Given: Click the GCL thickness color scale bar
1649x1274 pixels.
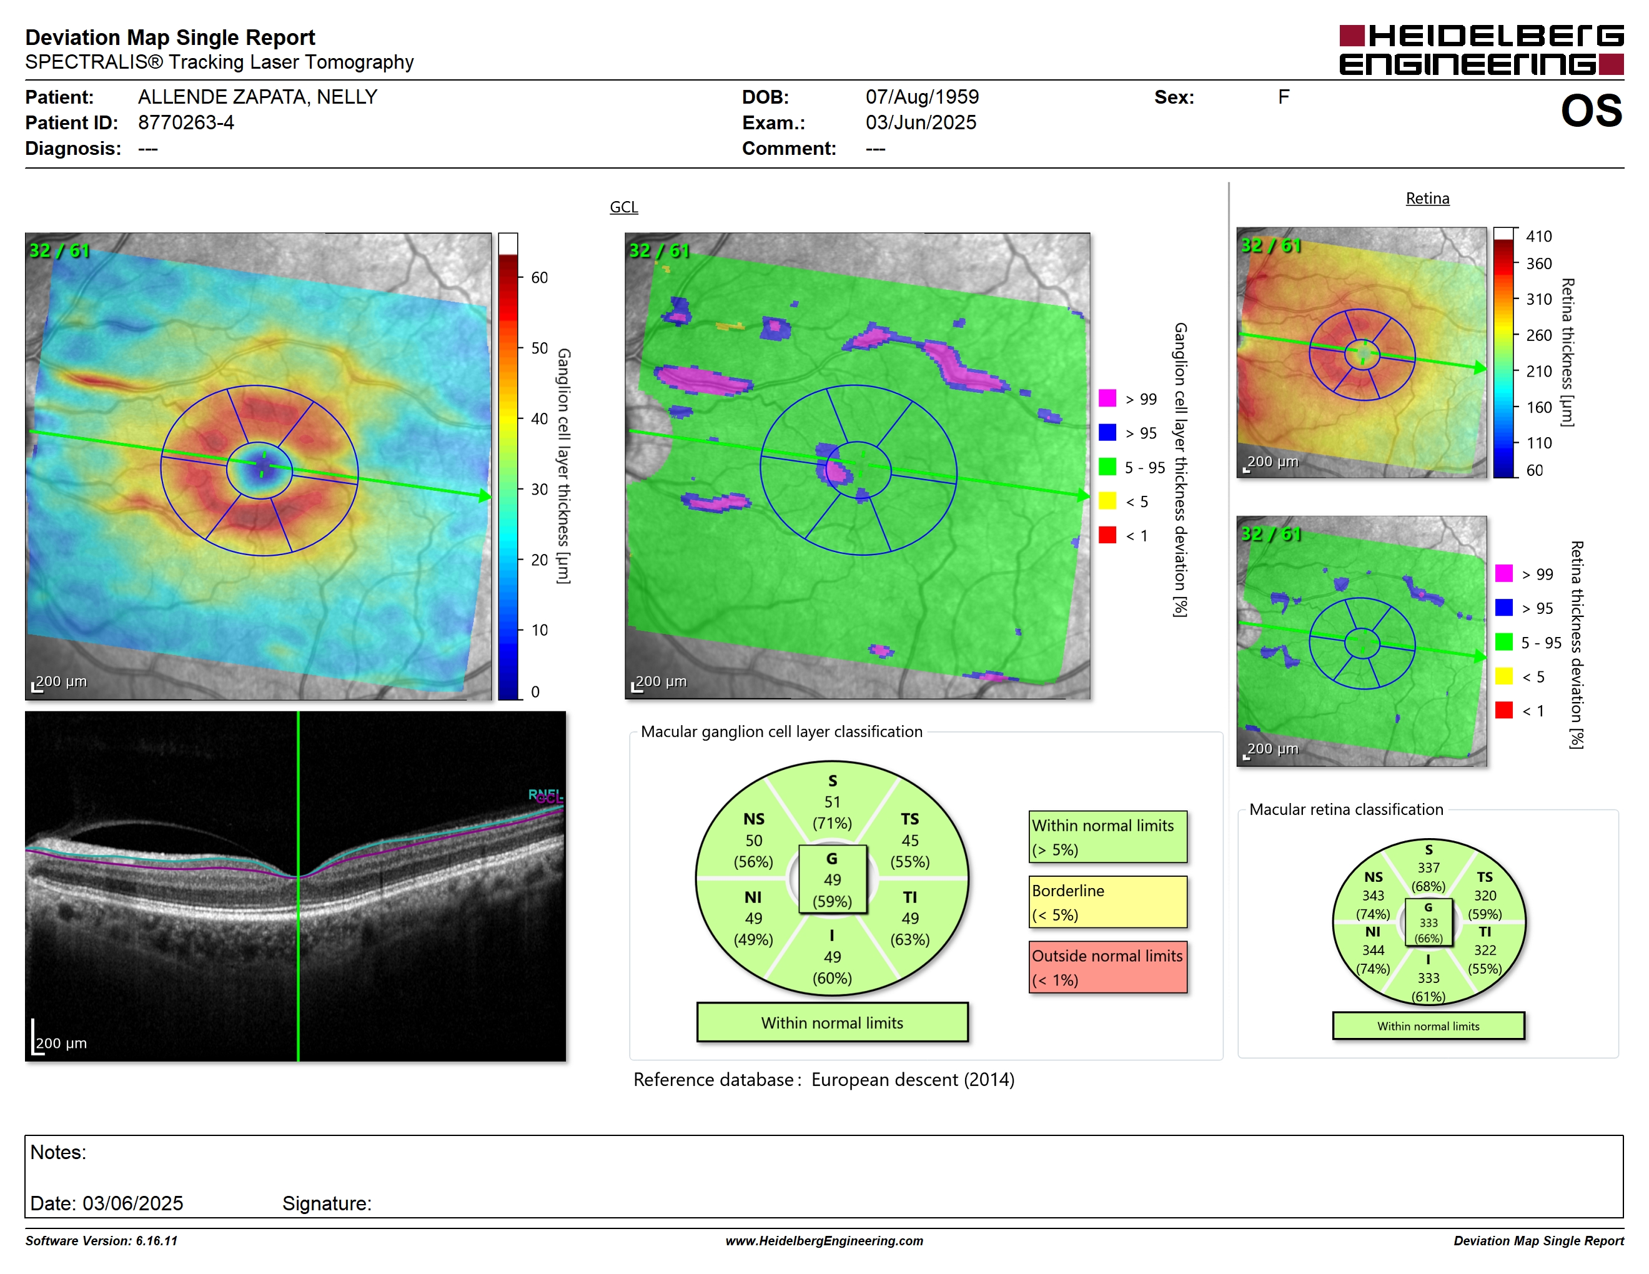Looking at the screenshot, I should (507, 467).
